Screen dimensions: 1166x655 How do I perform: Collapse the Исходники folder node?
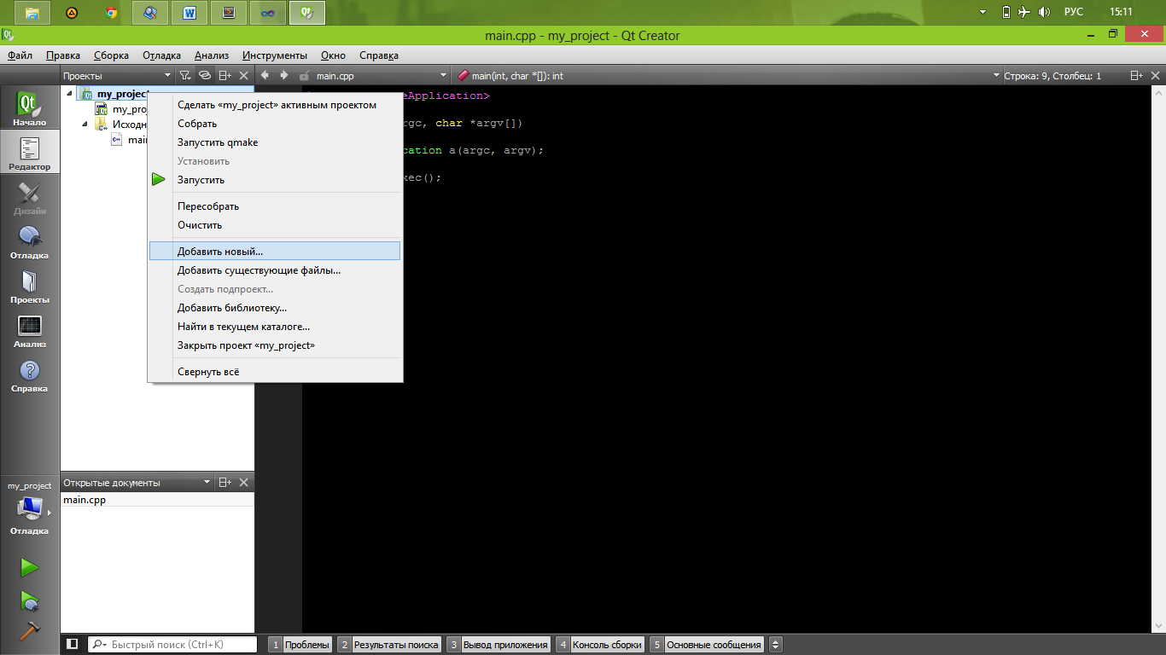(85, 125)
